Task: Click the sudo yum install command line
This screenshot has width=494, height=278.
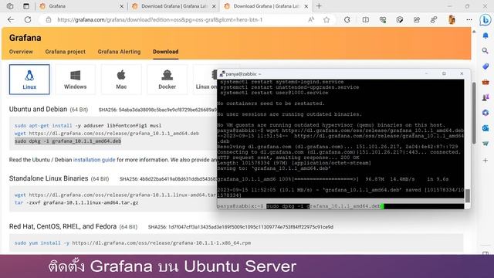Action: point(133,242)
